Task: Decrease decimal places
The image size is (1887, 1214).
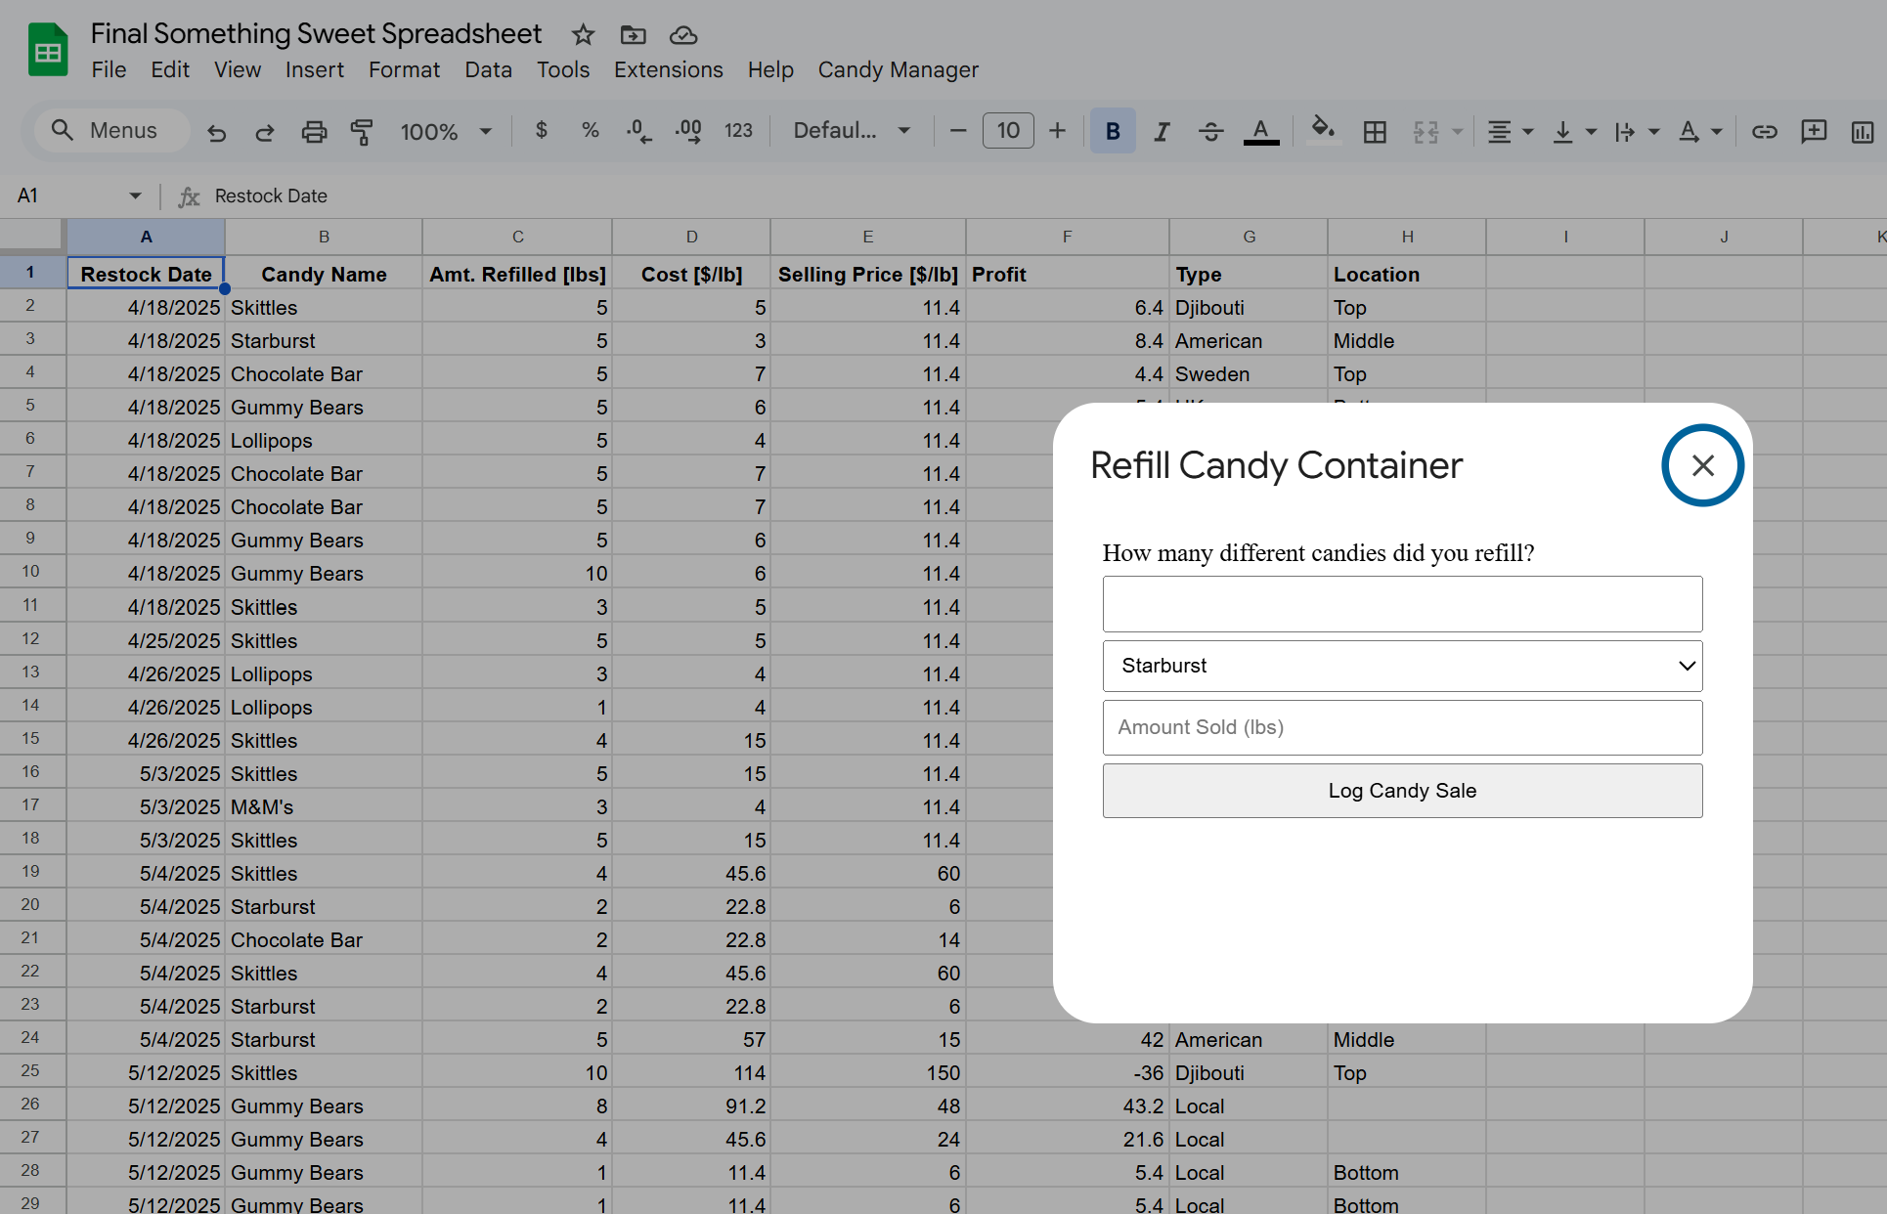Action: pos(638,131)
